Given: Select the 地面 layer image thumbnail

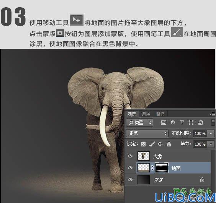Looking at the screenshot, I should point(144,168).
